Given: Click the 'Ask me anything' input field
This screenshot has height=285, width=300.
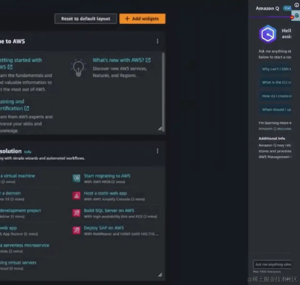Looking at the screenshot, I should click(272, 264).
